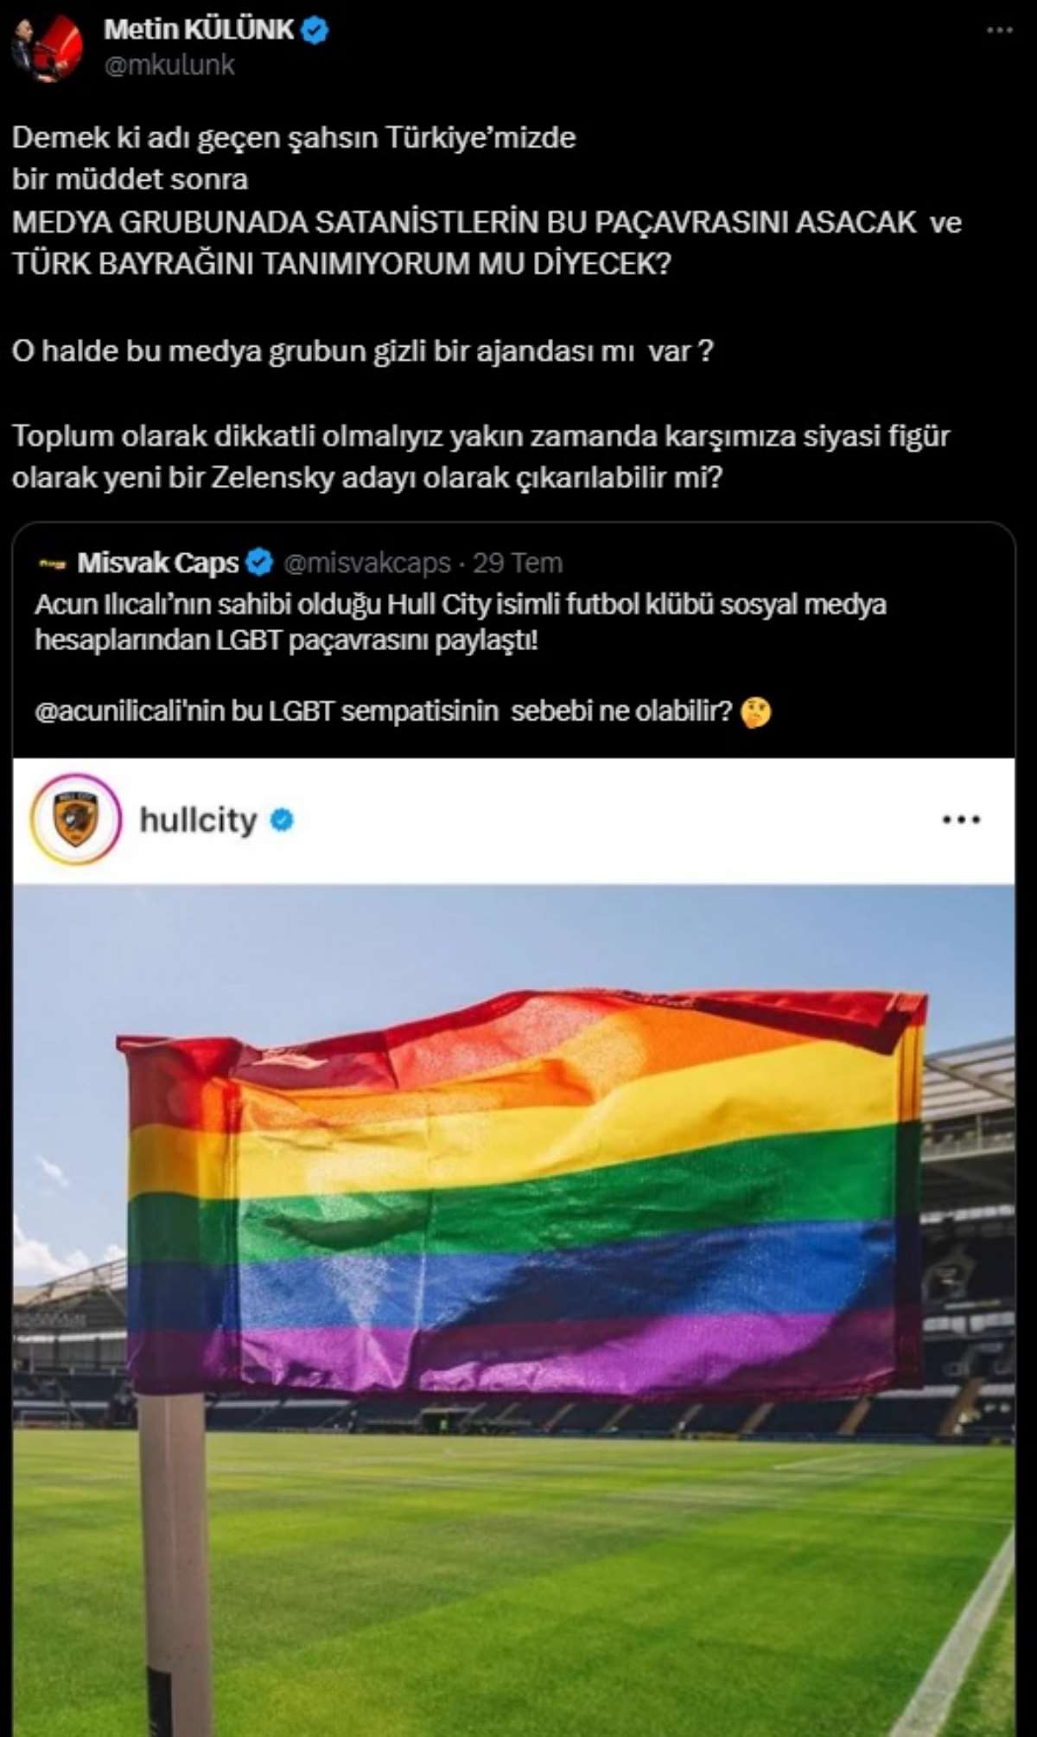Click the Misvak Caps small avatar icon

pyautogui.click(x=52, y=564)
